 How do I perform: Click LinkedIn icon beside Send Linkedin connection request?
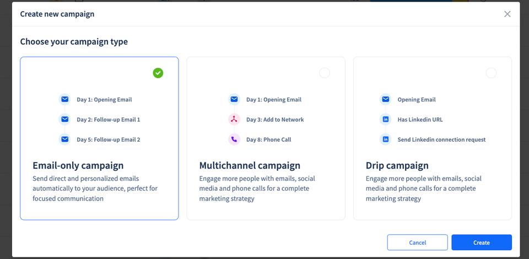click(x=386, y=139)
